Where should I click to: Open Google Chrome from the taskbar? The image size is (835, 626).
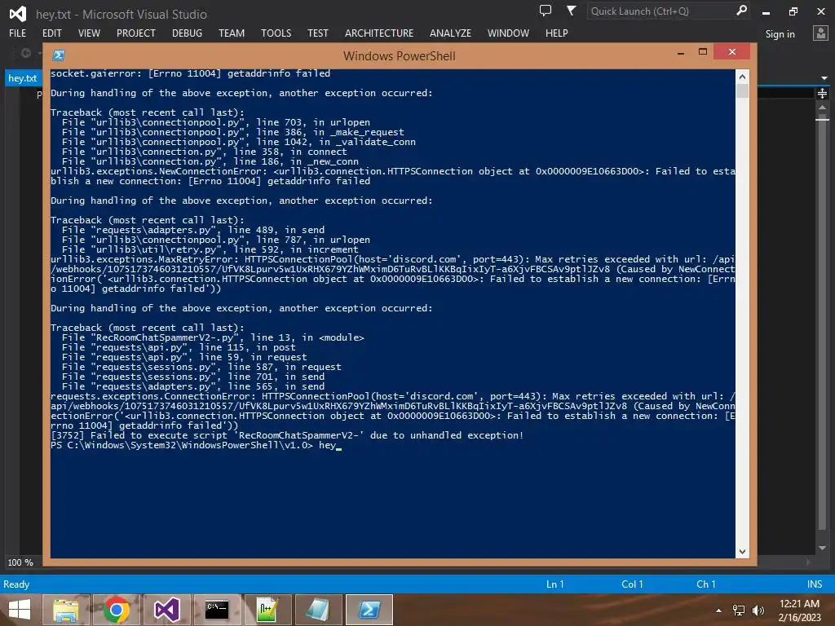(x=116, y=610)
